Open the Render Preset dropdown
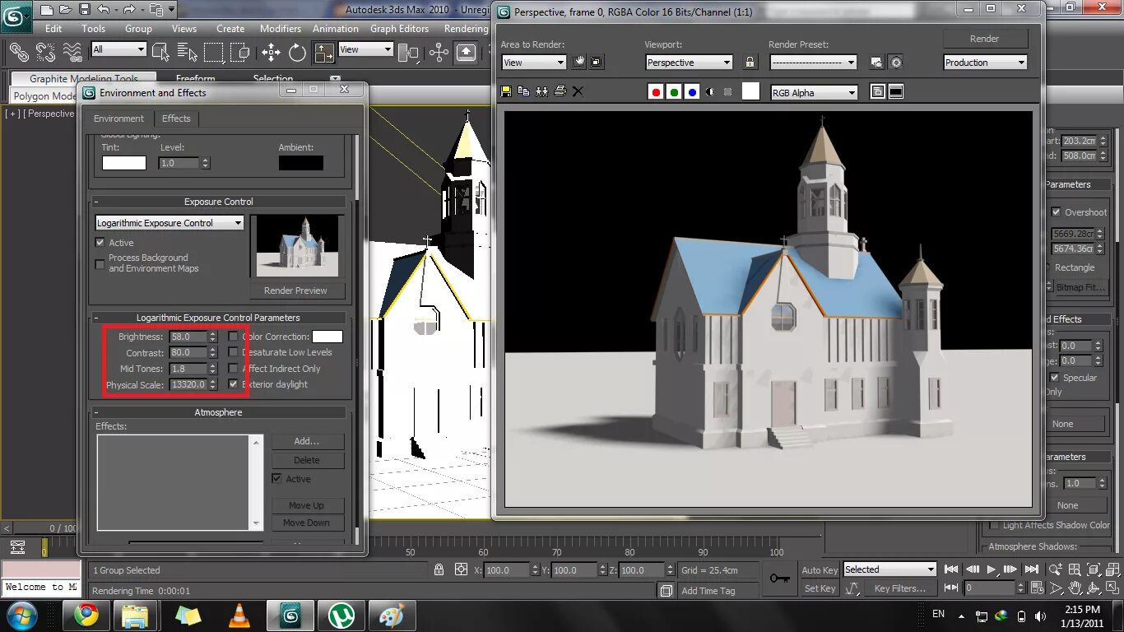 coord(814,63)
